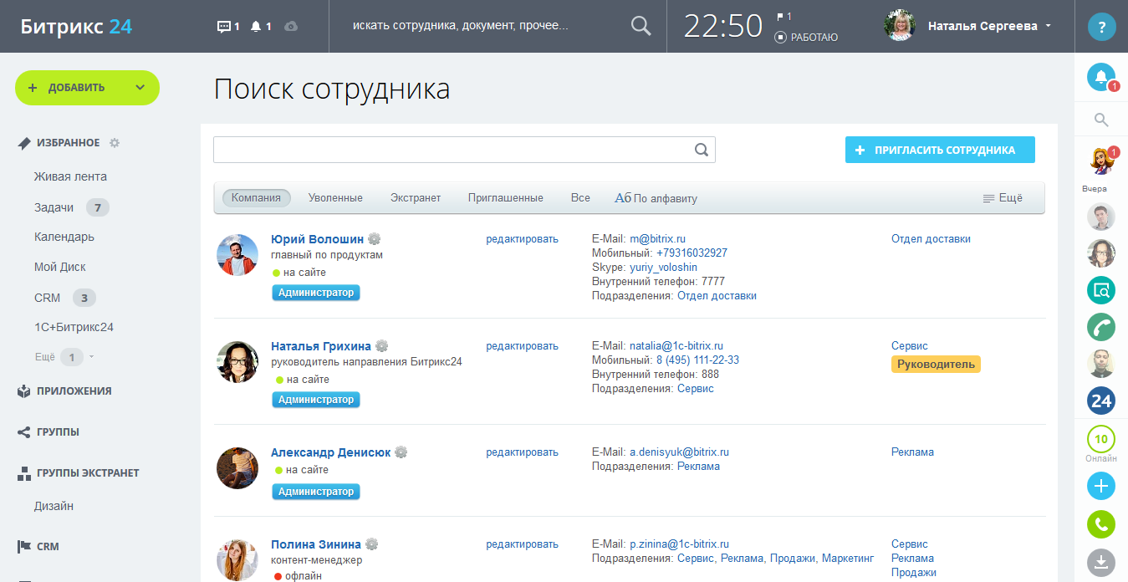
Task: Focus the employee search input field
Action: (464, 150)
